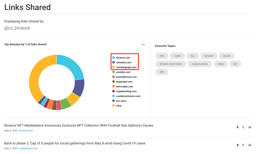Open Binance NFT Marketplace article headline
This screenshot has width=256, height=154.
pyautogui.click(x=78, y=126)
